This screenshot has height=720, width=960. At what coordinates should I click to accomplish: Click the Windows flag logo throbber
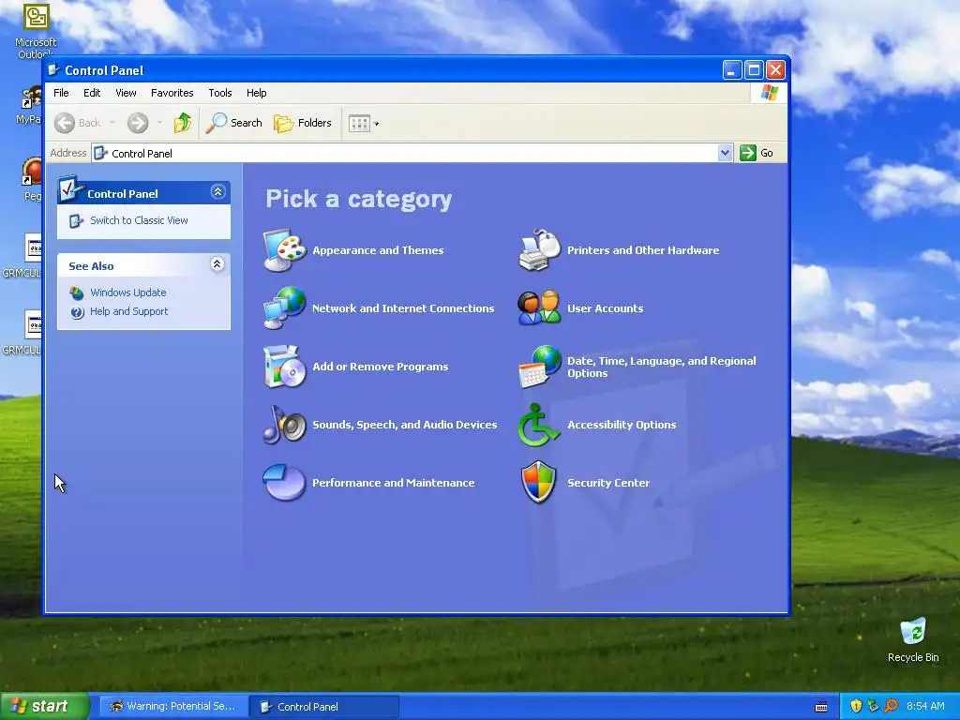click(x=769, y=93)
